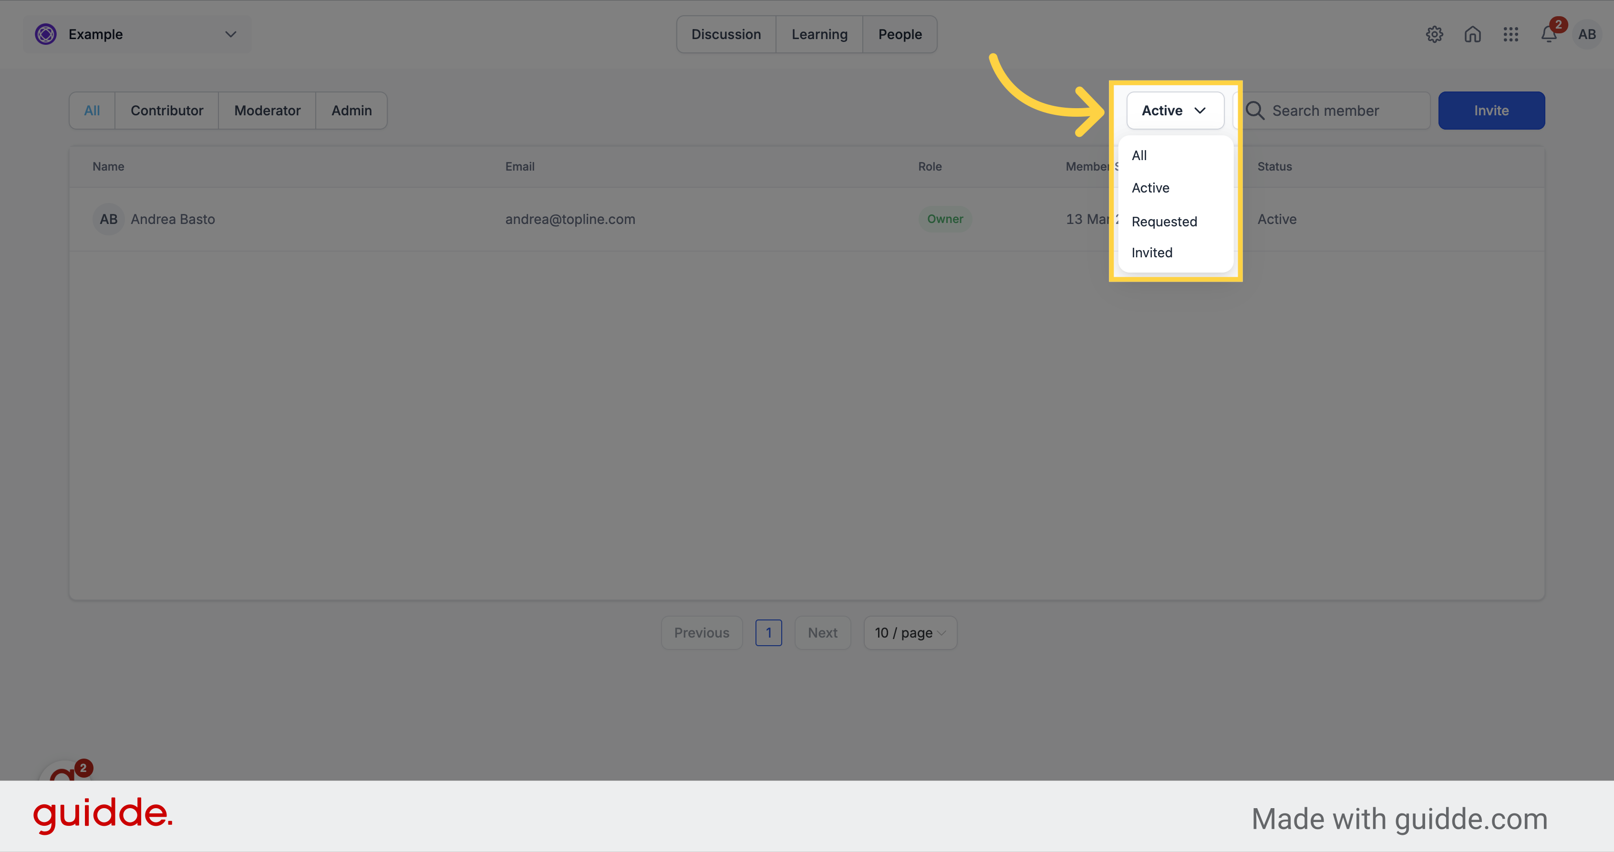Select 'Requested' from status dropdown
The image size is (1614, 852).
tap(1164, 221)
